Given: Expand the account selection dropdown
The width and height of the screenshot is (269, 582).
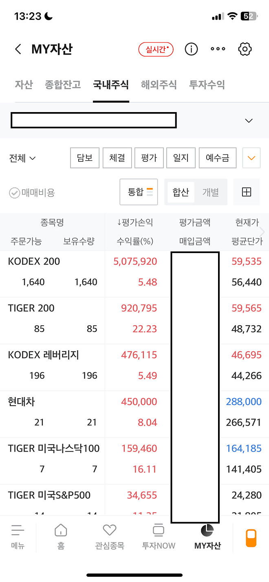Looking at the screenshot, I should (x=249, y=120).
